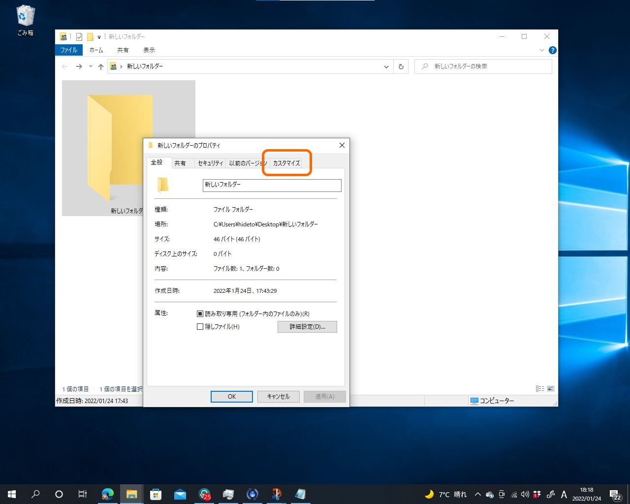This screenshot has height=504, width=630.
Task: Enable the 隠しファイル(H) hidden file checkbox
Action: click(200, 326)
